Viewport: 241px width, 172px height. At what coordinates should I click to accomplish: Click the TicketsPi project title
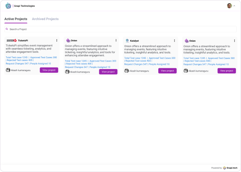coord(23,40)
